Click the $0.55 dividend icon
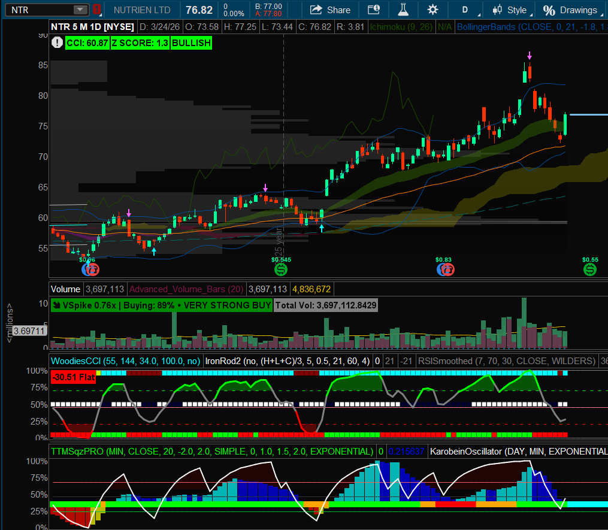608x530 pixels. [x=590, y=269]
